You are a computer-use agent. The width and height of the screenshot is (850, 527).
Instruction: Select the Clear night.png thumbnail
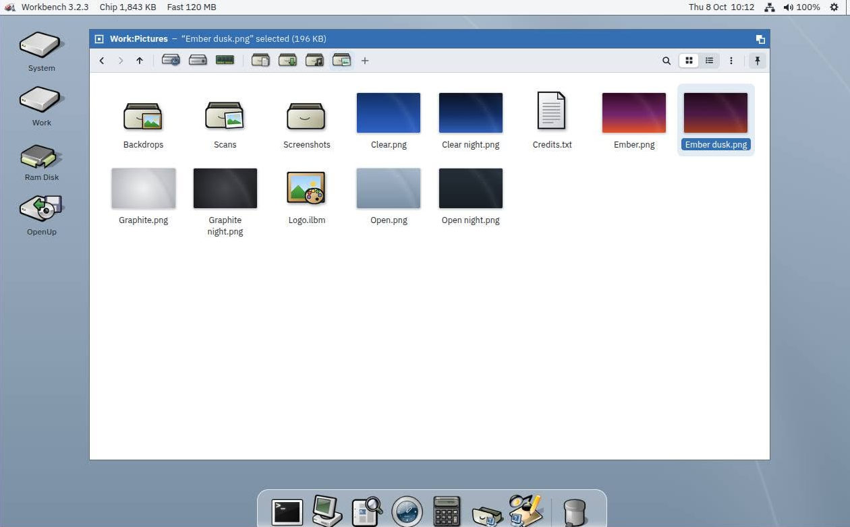point(471,113)
